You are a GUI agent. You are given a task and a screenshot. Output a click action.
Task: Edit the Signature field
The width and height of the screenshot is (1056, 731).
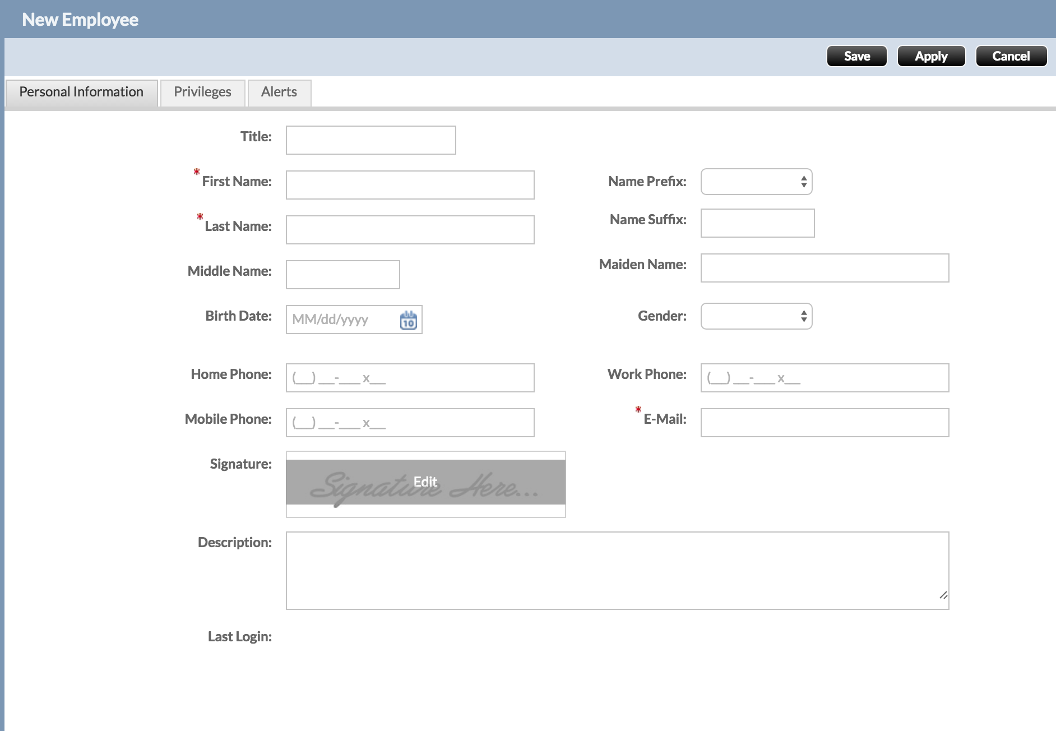(x=425, y=482)
